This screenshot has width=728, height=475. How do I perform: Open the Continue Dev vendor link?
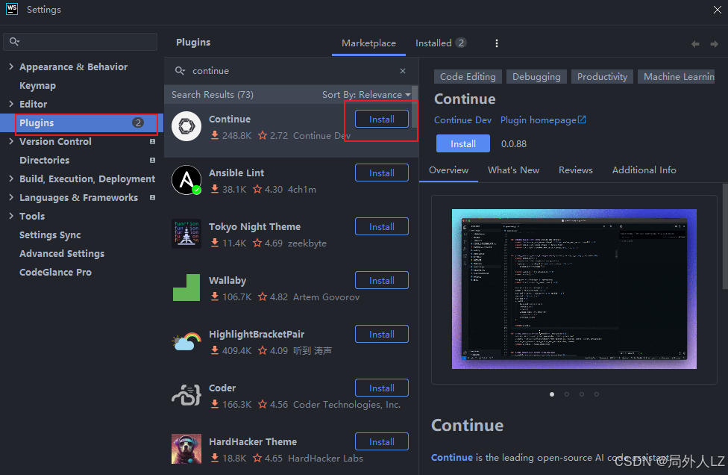(462, 120)
